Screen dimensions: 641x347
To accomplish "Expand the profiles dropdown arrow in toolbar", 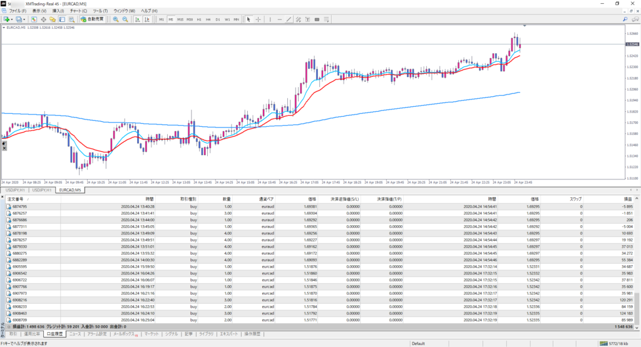I will point(25,19).
